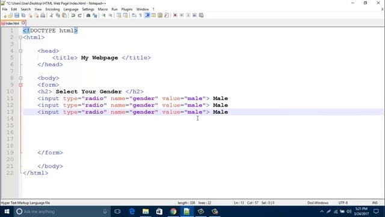This screenshot has width=385, height=217.
Task: Cut selection using the scissors icon
Action: 51,16
